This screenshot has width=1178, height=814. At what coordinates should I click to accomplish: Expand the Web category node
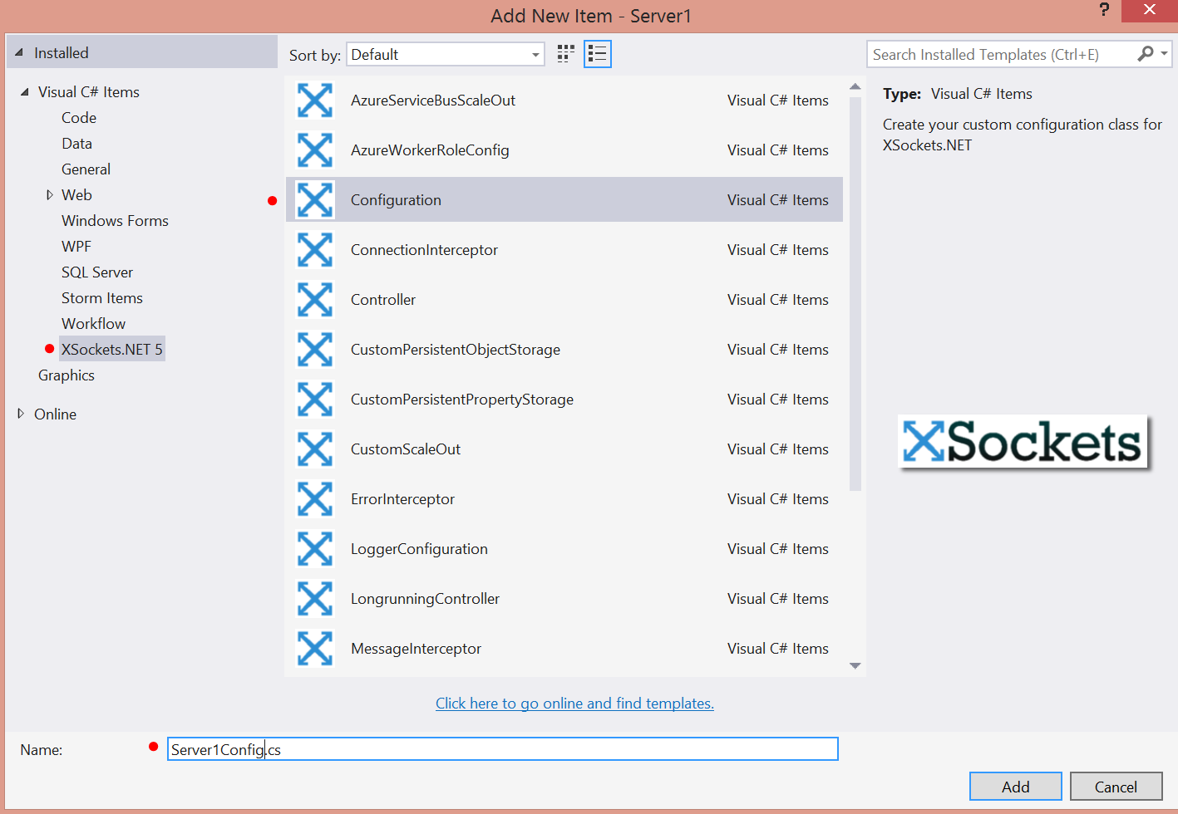pos(50,195)
